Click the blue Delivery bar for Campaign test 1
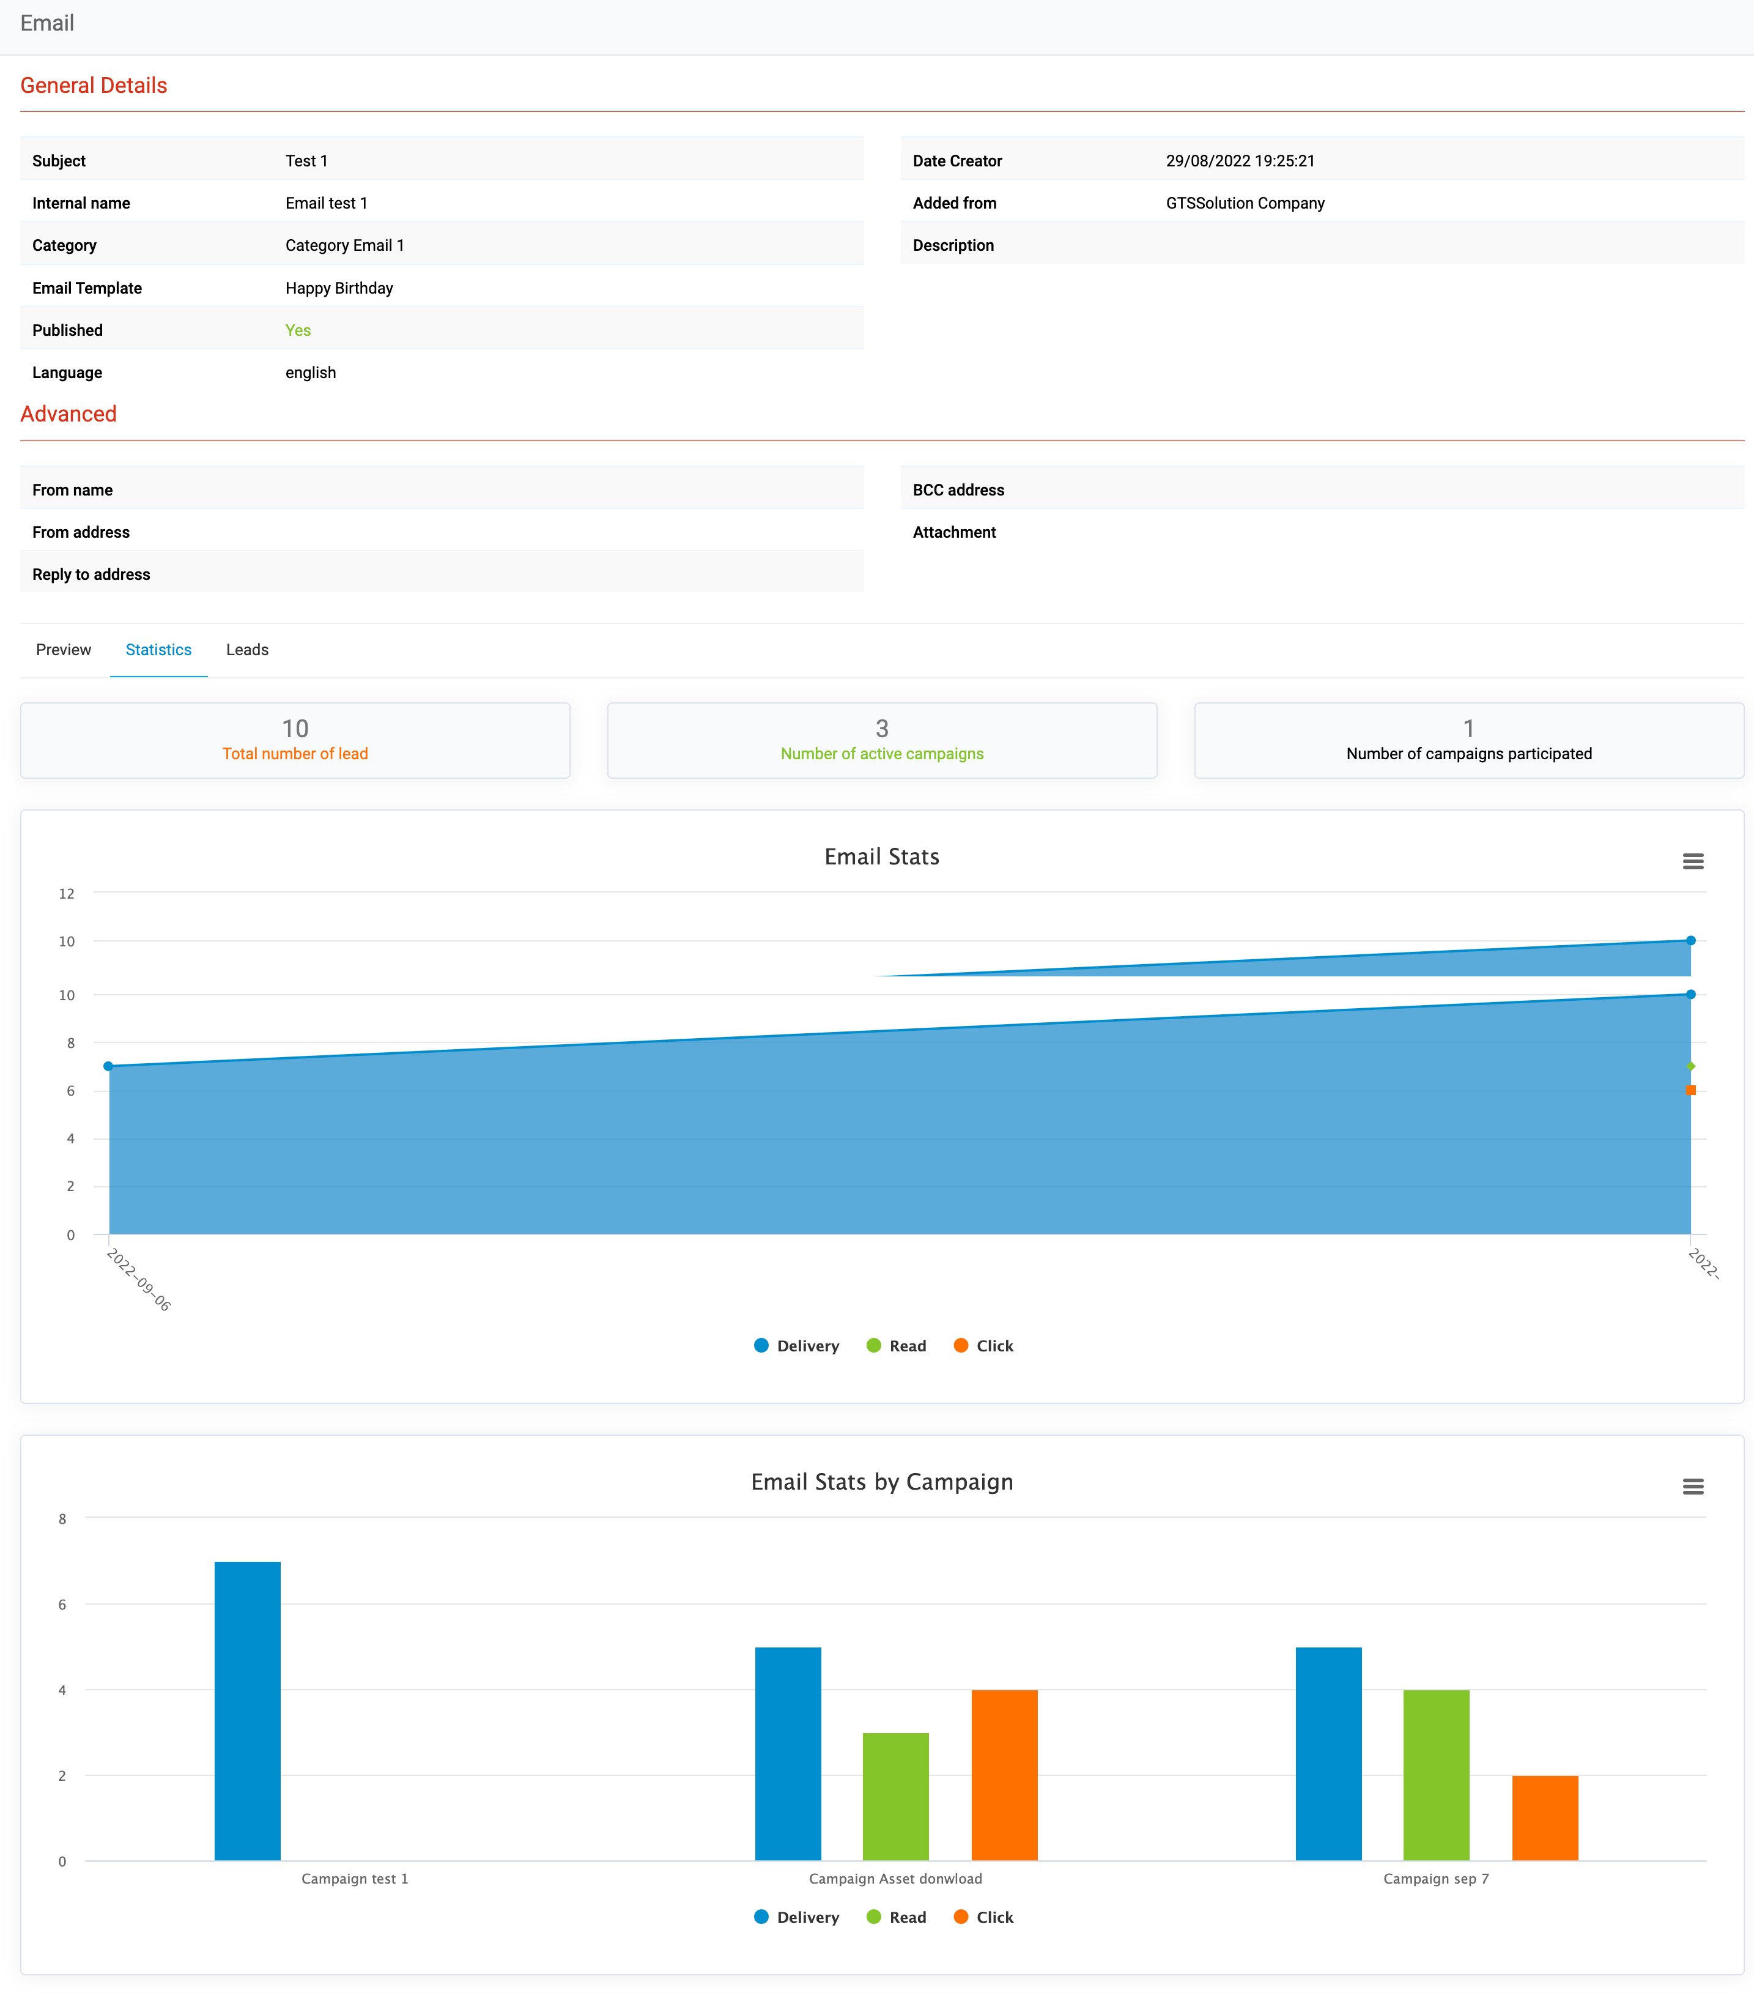Viewport: 1754px width, 1998px height. click(247, 1710)
